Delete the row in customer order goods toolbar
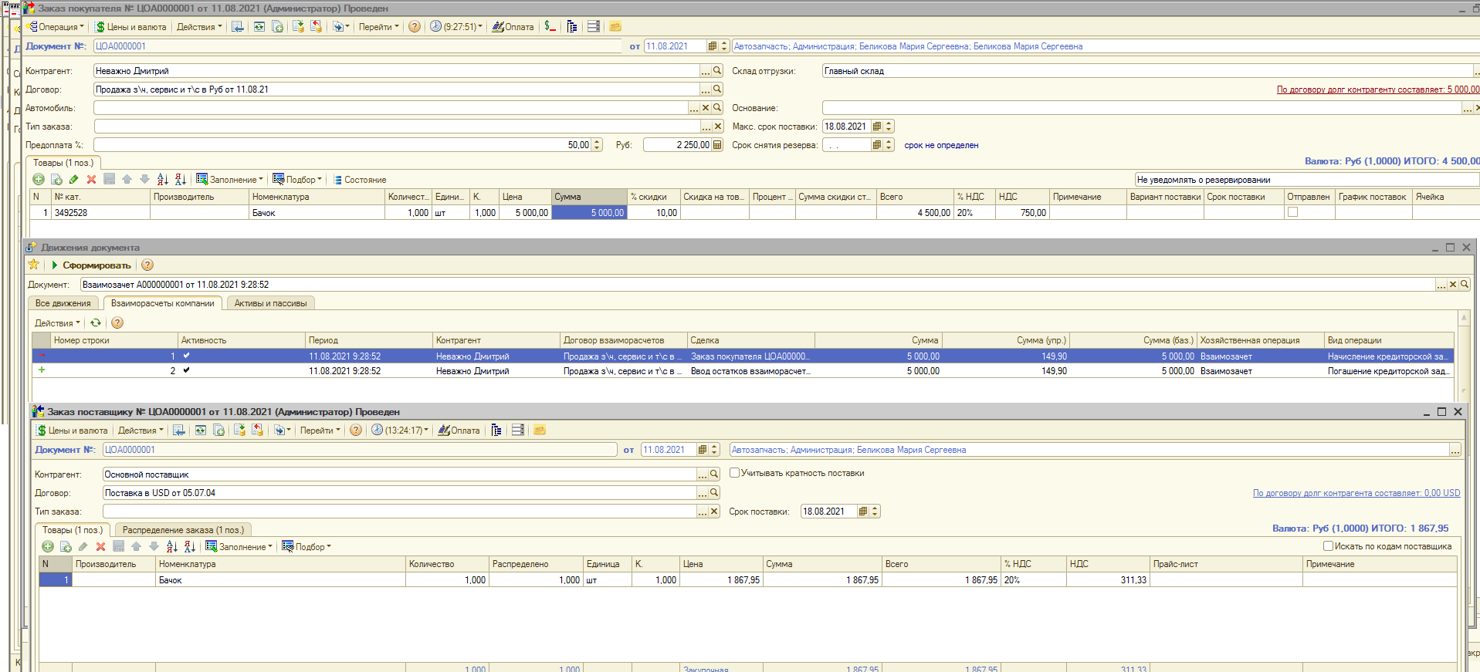The image size is (1480, 672). click(91, 180)
